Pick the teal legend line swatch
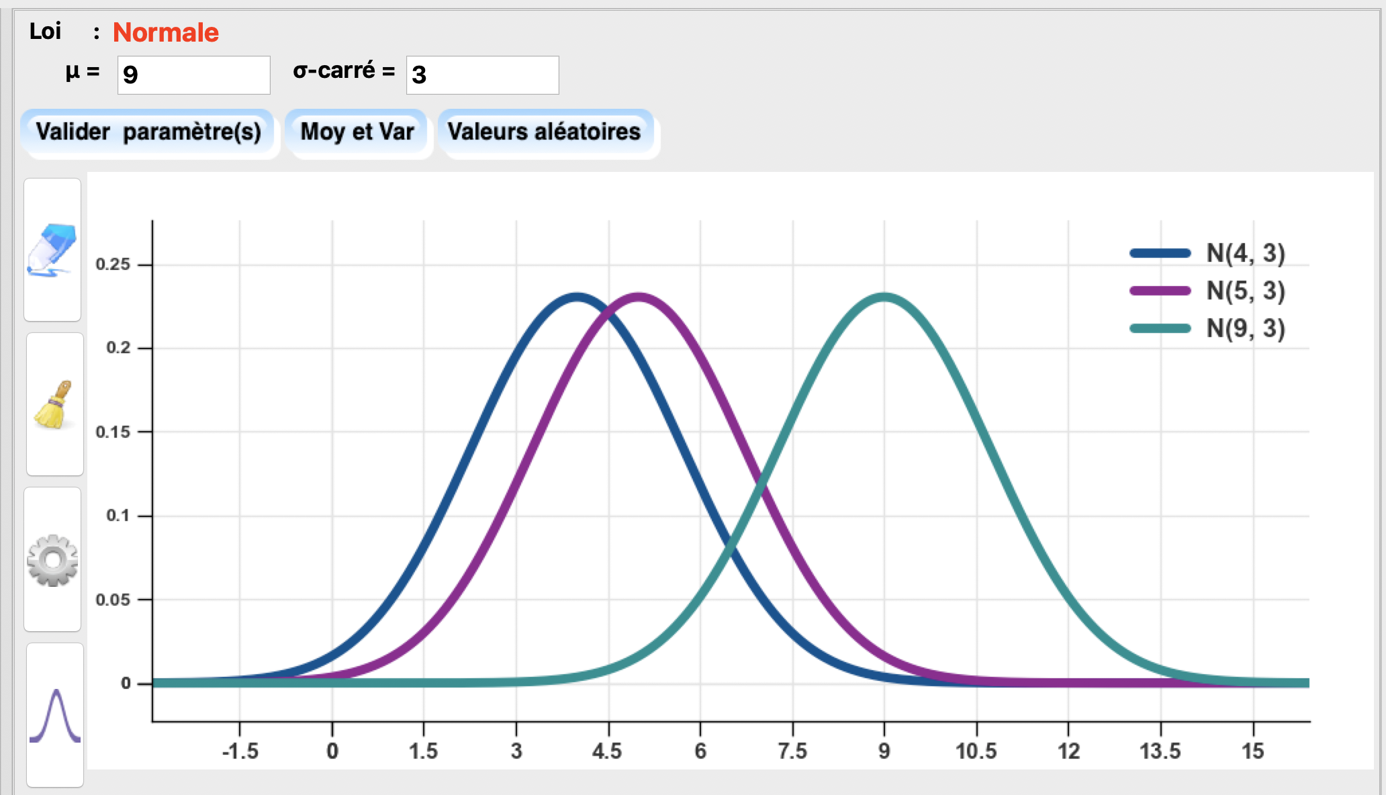This screenshot has height=795, width=1386. click(1160, 328)
